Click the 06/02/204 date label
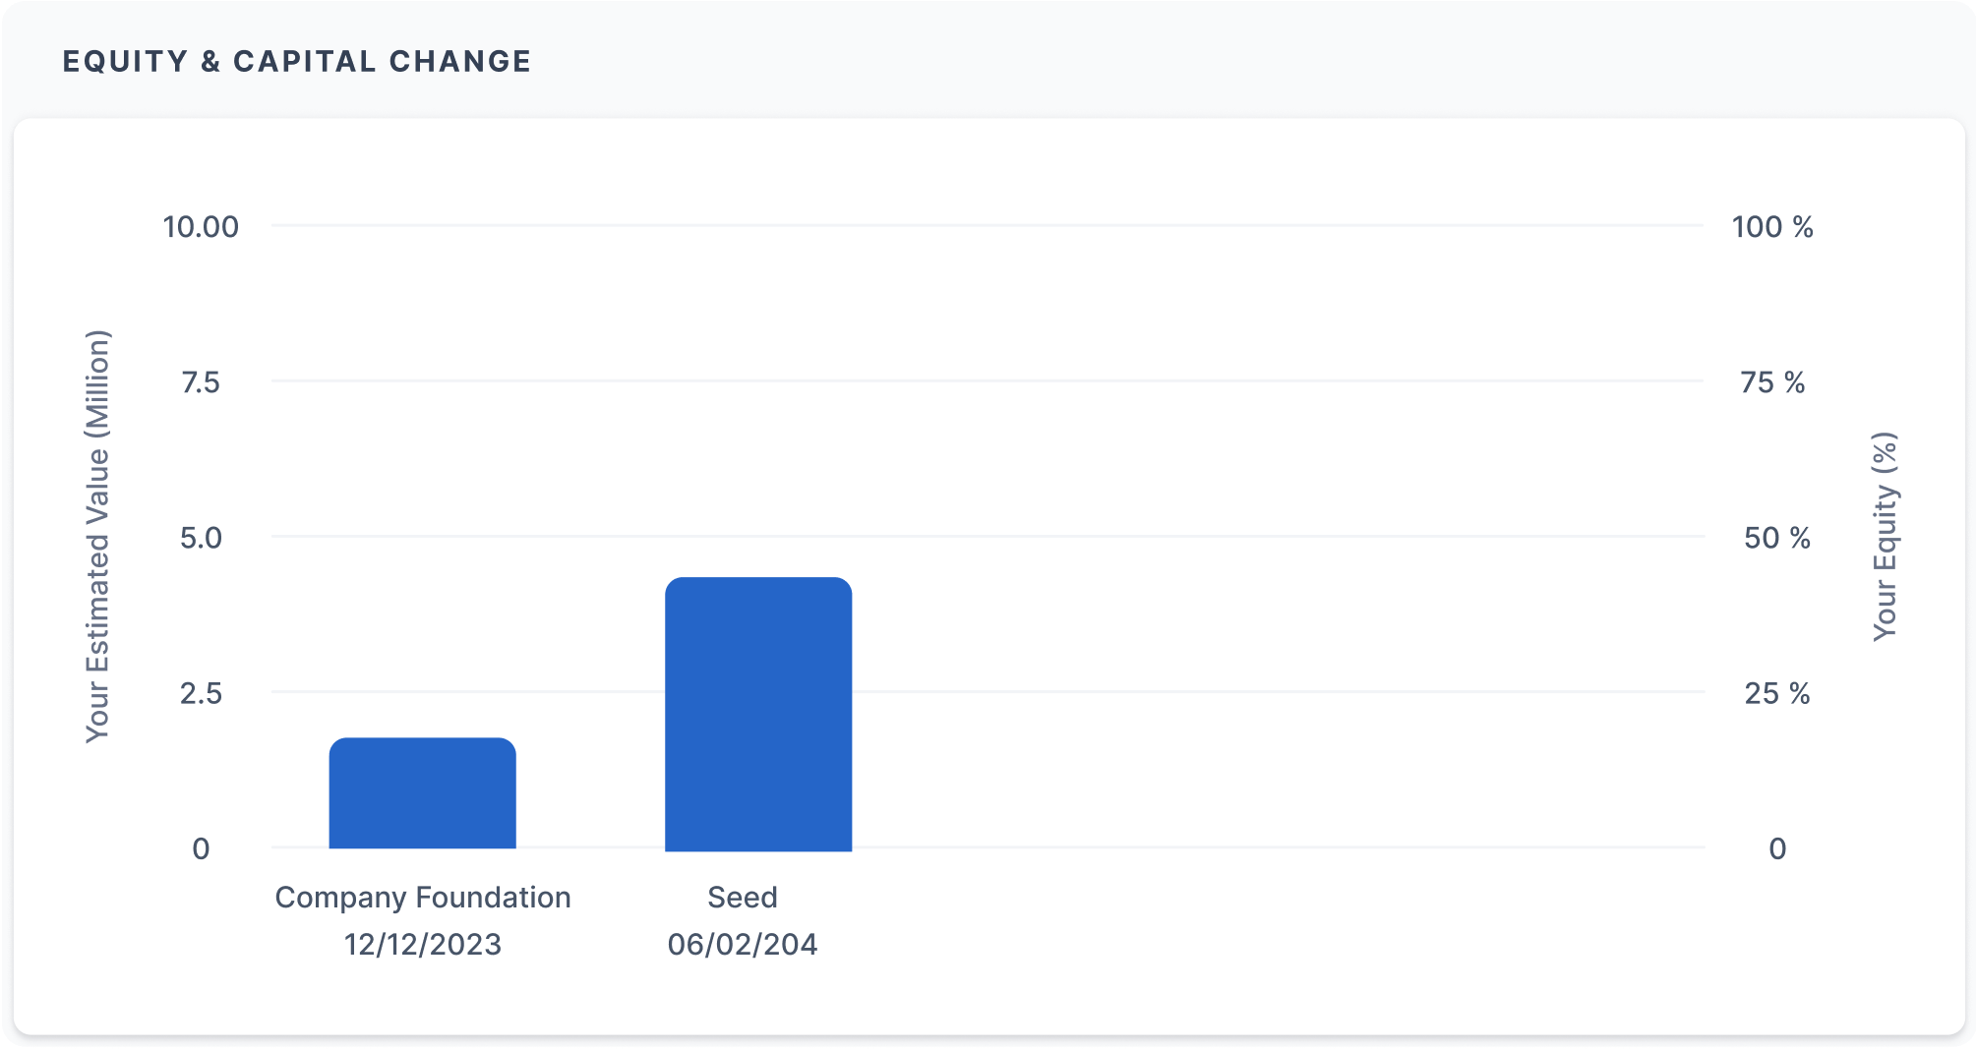 coord(743,944)
